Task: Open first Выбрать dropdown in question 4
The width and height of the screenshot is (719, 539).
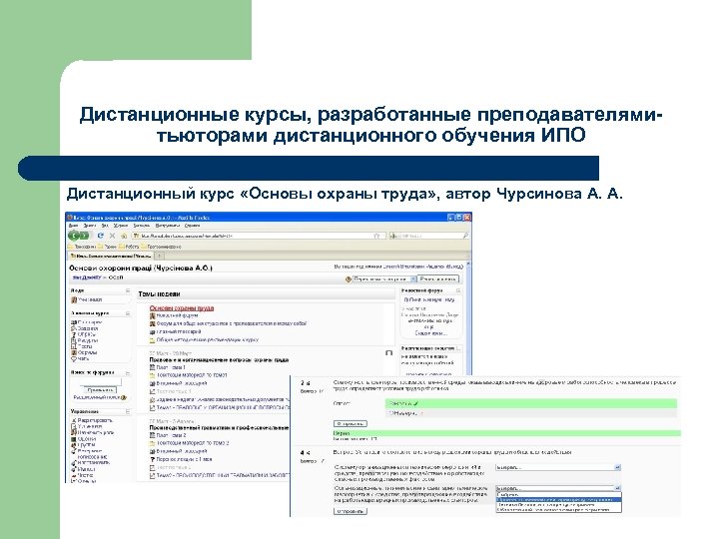Action: (x=557, y=467)
